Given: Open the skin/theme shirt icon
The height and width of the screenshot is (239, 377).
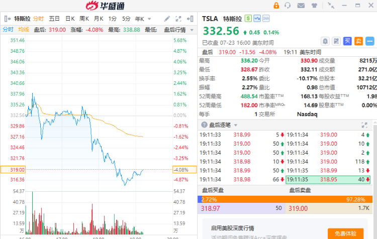Looking at the screenshot, I should click(x=314, y=6).
